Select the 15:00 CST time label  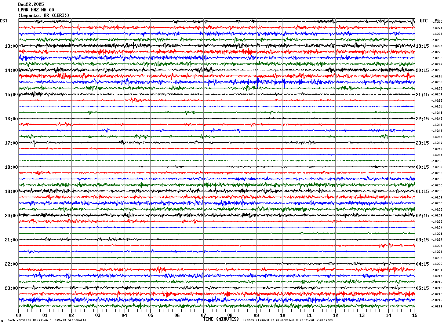pos(11,95)
